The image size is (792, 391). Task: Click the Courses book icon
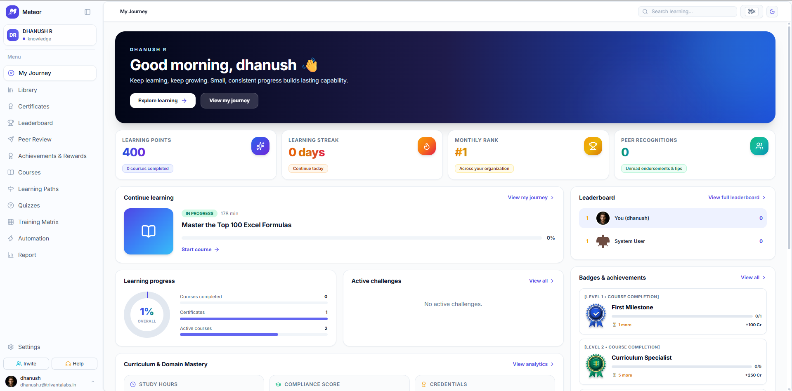coord(11,172)
